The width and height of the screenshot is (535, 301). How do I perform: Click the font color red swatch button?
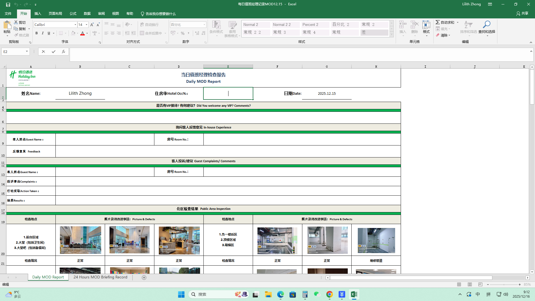pyautogui.click(x=82, y=33)
